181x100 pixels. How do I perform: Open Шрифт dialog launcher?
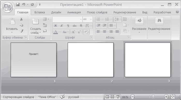coord(91,37)
